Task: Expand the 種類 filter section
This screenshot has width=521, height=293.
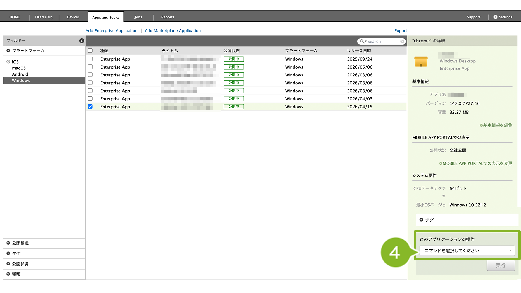Action: pyautogui.click(x=8, y=274)
